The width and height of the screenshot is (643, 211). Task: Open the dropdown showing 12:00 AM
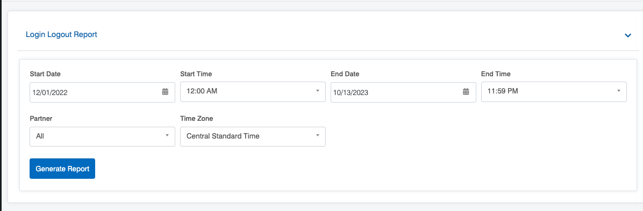point(253,92)
